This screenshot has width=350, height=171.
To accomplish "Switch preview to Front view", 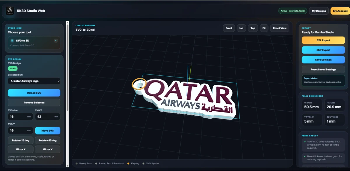I will point(229,28).
